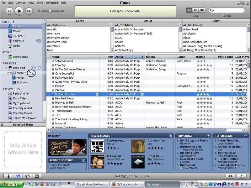Click the Play button
251x188 pixels.
pos(19,11)
